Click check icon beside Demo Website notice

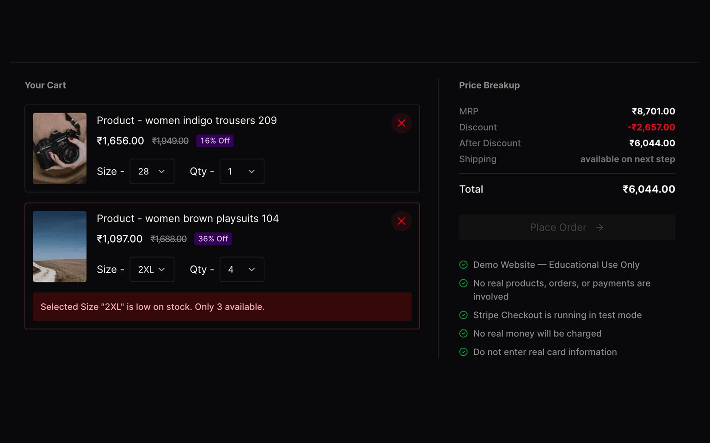tap(464, 265)
